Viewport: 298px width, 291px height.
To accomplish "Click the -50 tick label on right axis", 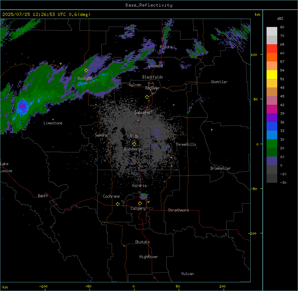I will [254, 189].
